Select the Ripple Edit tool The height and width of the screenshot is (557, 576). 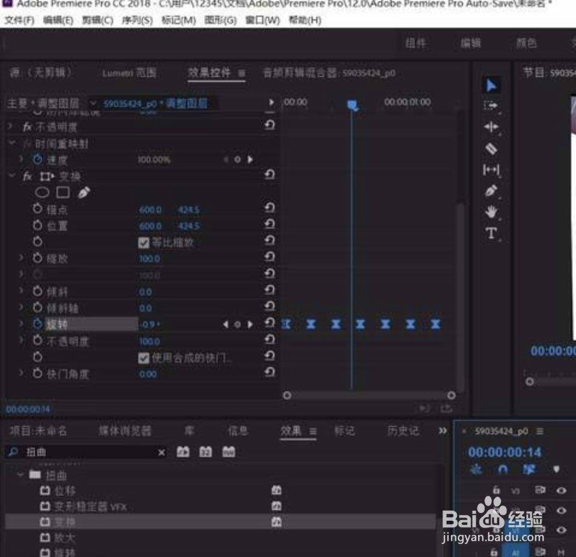pyautogui.click(x=491, y=127)
